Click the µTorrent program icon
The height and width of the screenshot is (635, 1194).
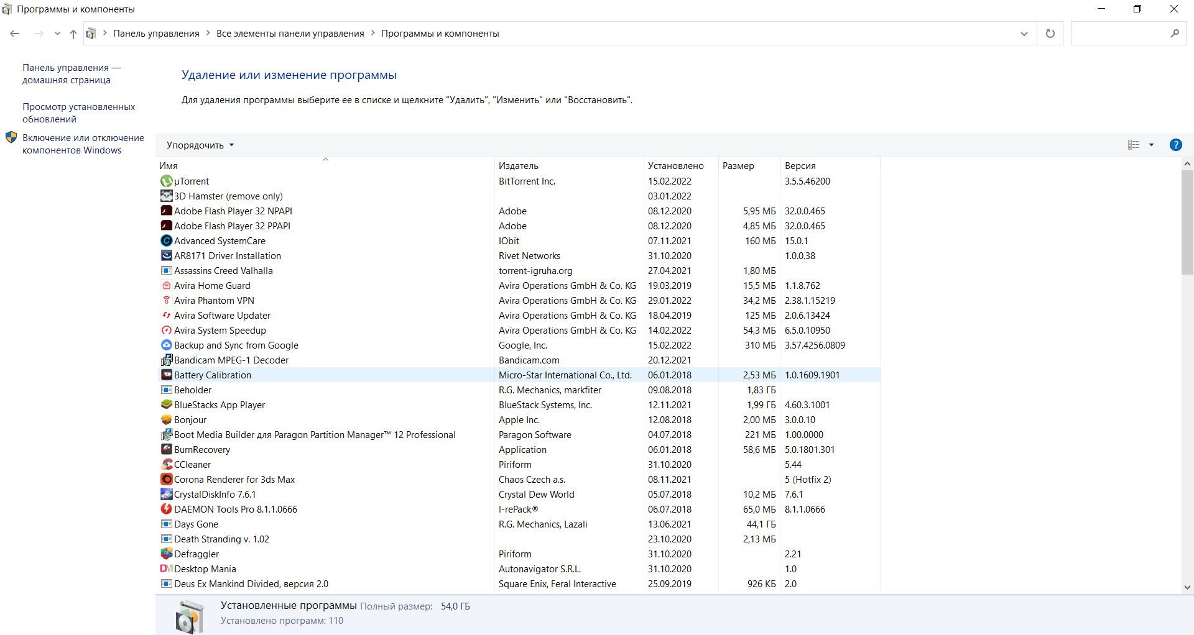(166, 181)
